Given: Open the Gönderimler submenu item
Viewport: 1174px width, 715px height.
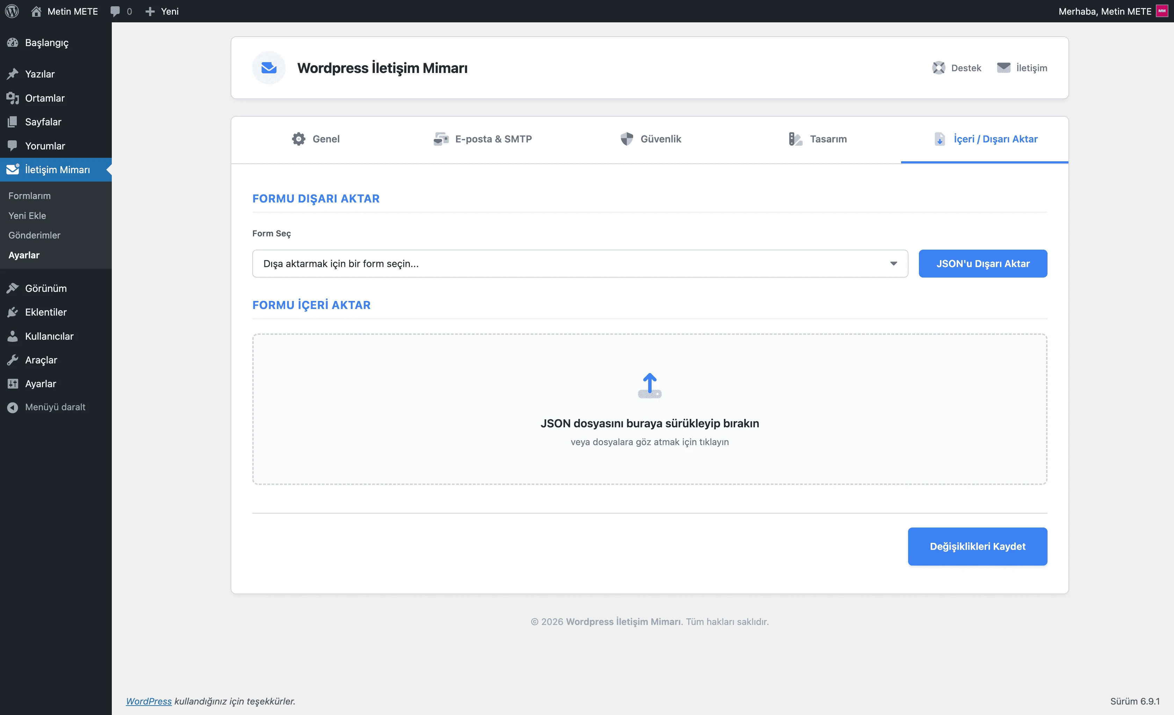Looking at the screenshot, I should click(34, 235).
